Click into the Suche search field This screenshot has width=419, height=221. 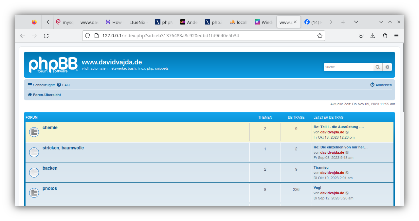[348, 67]
